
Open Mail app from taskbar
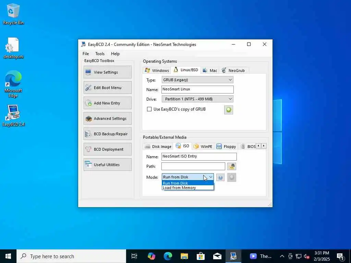[x=217, y=256]
